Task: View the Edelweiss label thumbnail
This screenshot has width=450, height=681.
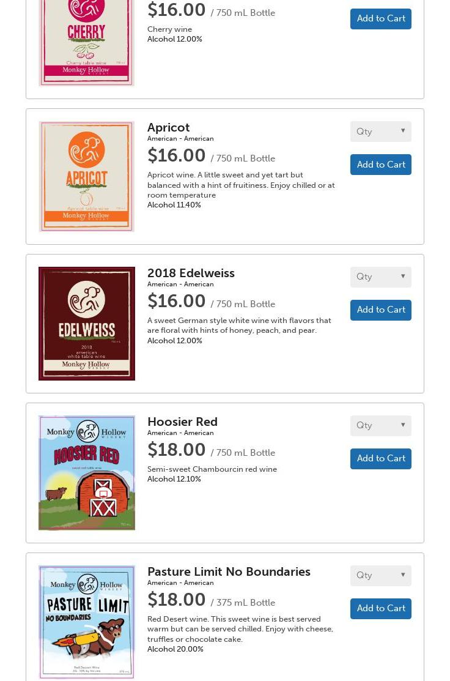Action: 86,324
